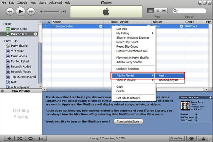Open the Advanced menu
Screen dimensions: 213x142
coord(56,3)
